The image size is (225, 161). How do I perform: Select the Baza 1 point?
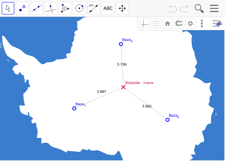pyautogui.click(x=74, y=108)
